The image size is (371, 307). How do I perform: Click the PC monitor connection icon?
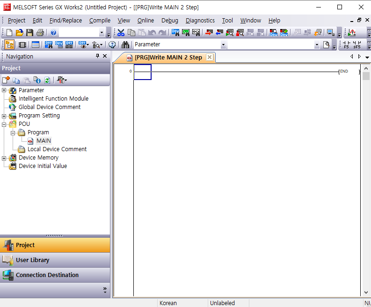coord(330,32)
